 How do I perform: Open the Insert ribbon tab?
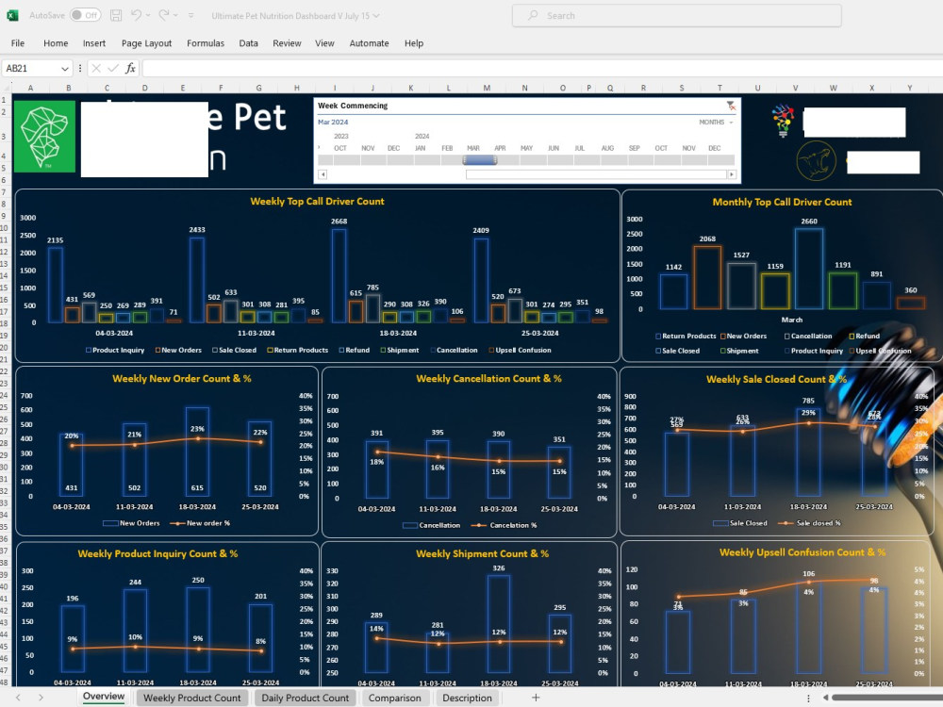93,43
